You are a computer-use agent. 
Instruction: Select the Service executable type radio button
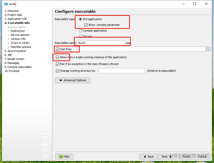(80, 36)
